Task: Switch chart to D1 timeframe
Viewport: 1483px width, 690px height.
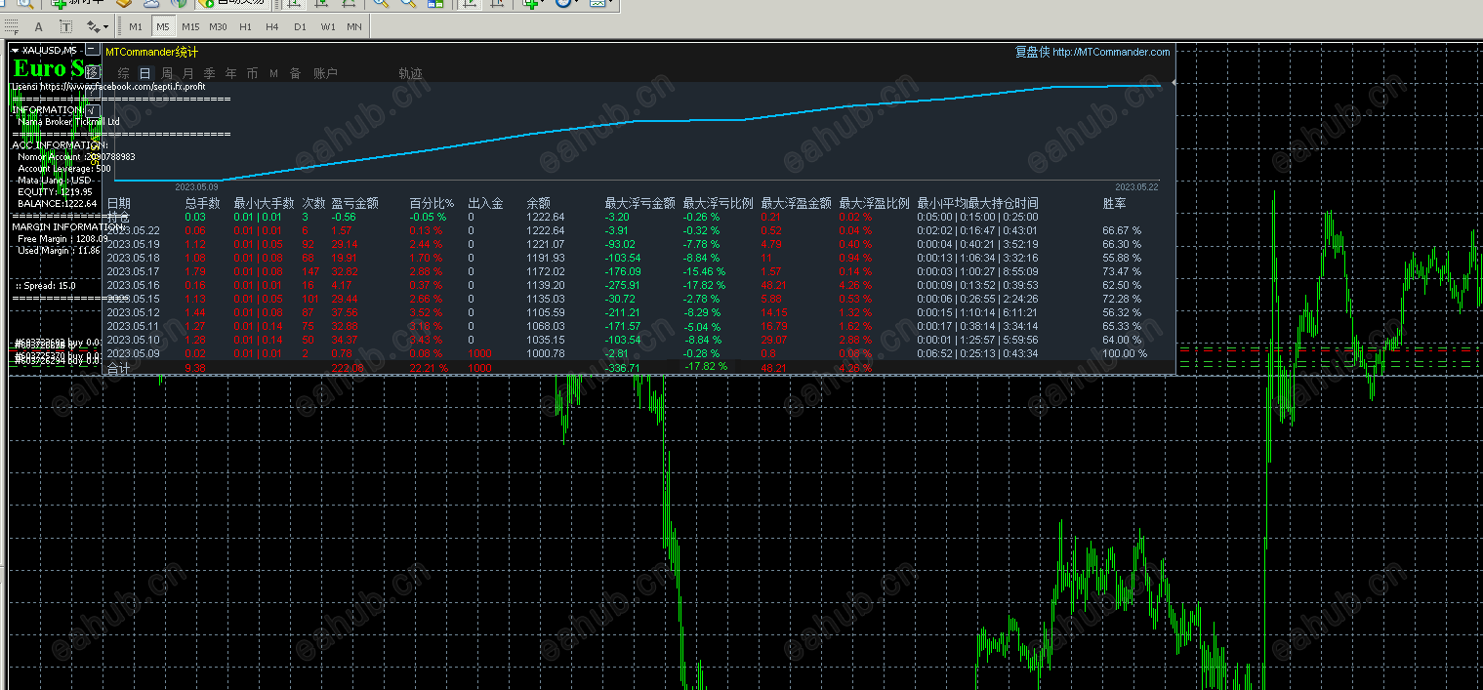Action: click(300, 26)
